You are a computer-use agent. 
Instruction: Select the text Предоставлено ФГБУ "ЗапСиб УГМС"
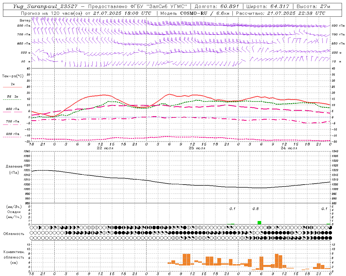point(138,6)
